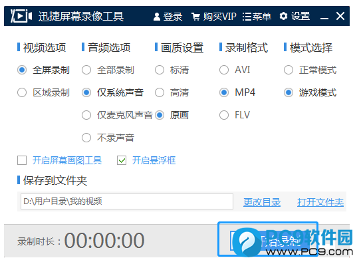Click the 视频选项 section heading
Screen dimensions: 359x262
45,47
